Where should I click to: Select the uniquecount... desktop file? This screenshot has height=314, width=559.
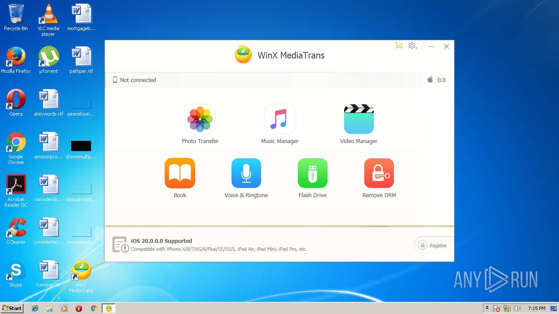(81, 193)
